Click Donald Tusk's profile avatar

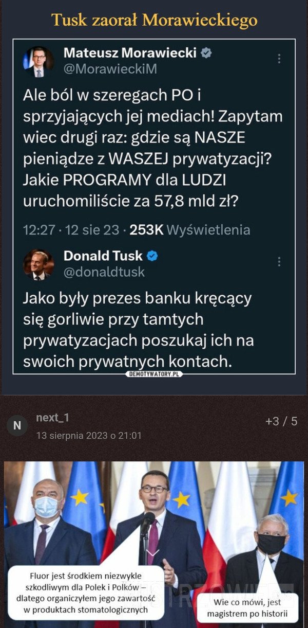(x=37, y=264)
